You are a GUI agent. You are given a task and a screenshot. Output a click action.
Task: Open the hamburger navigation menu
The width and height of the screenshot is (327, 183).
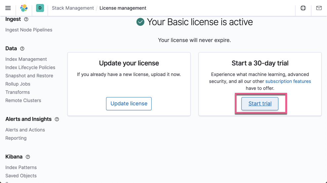coord(8,8)
